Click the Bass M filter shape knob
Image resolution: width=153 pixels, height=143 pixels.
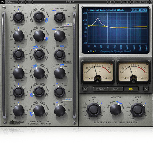39,92
